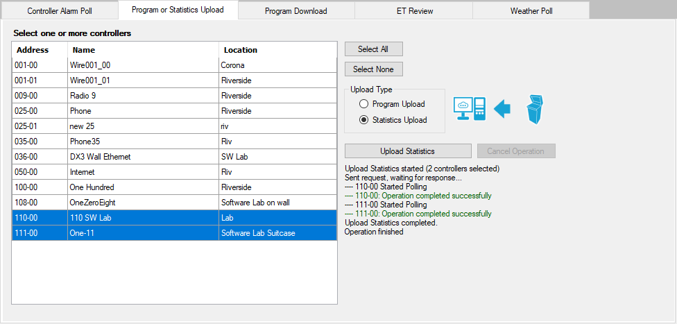Screen dimensions: 677x324
Task: Select the Phone35 controller
Action: 174,142
